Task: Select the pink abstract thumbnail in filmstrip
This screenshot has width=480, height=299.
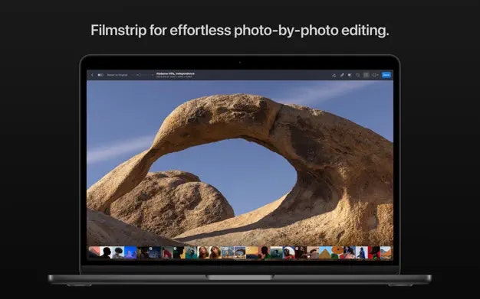Action: [x=94, y=252]
